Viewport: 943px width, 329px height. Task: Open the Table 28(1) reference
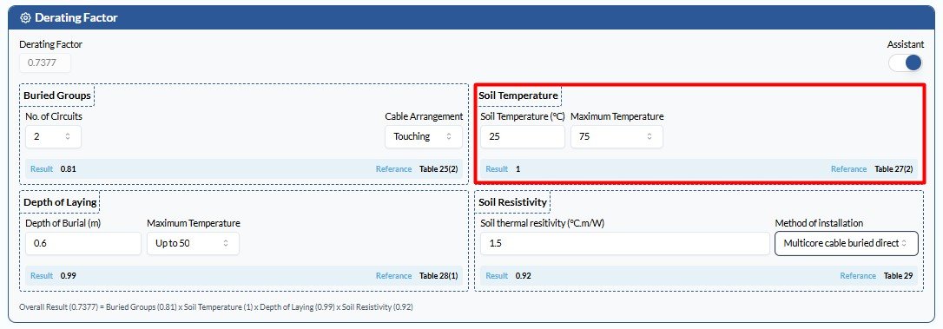click(439, 276)
